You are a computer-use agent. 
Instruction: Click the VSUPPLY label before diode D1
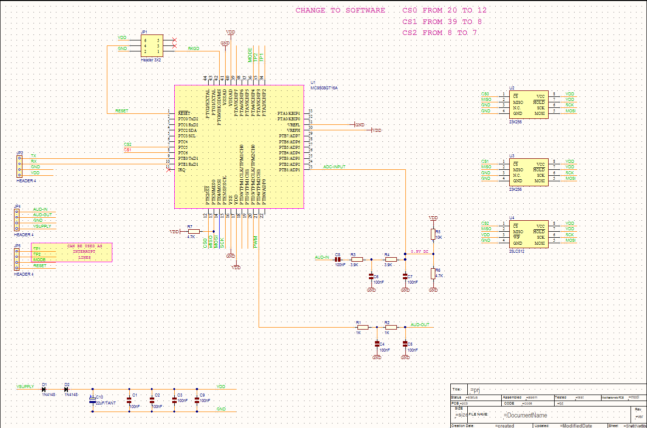click(25, 387)
